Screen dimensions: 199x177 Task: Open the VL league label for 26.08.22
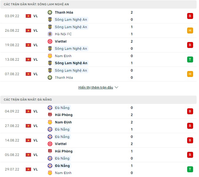click(x=35, y=30)
